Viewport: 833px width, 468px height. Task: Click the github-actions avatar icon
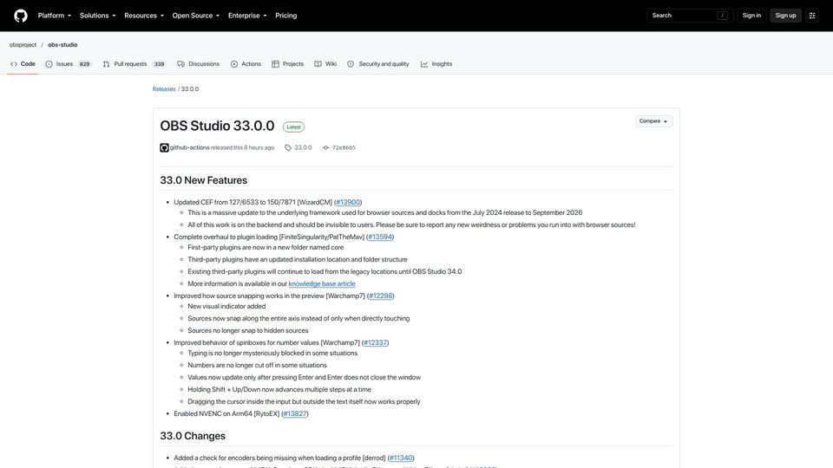(x=164, y=147)
